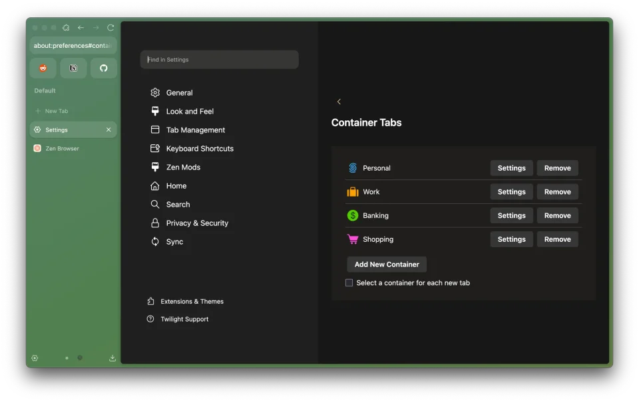Open Twilight Support link
Viewport: 639px width, 402px height.
coord(178,319)
